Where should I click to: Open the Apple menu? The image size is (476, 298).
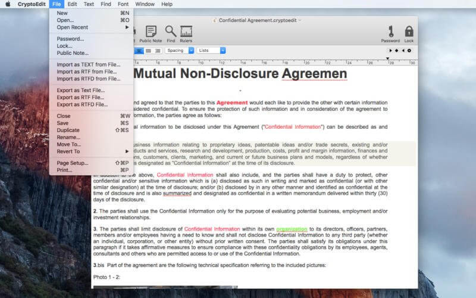(8, 4)
